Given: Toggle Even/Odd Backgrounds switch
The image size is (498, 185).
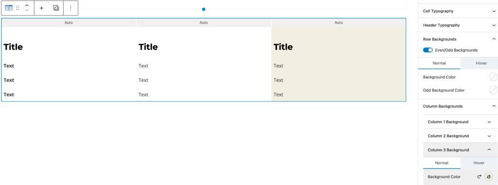Looking at the screenshot, I should [x=428, y=50].
